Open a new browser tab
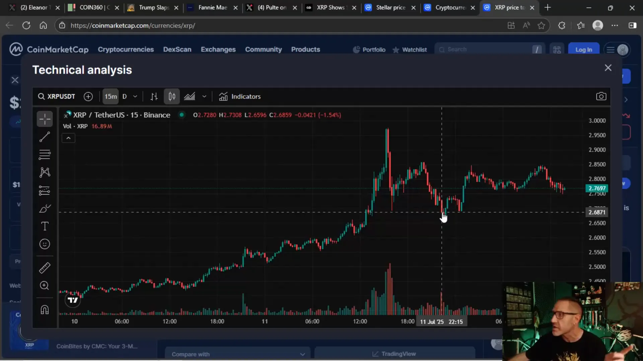This screenshot has height=361, width=643. (x=548, y=7)
